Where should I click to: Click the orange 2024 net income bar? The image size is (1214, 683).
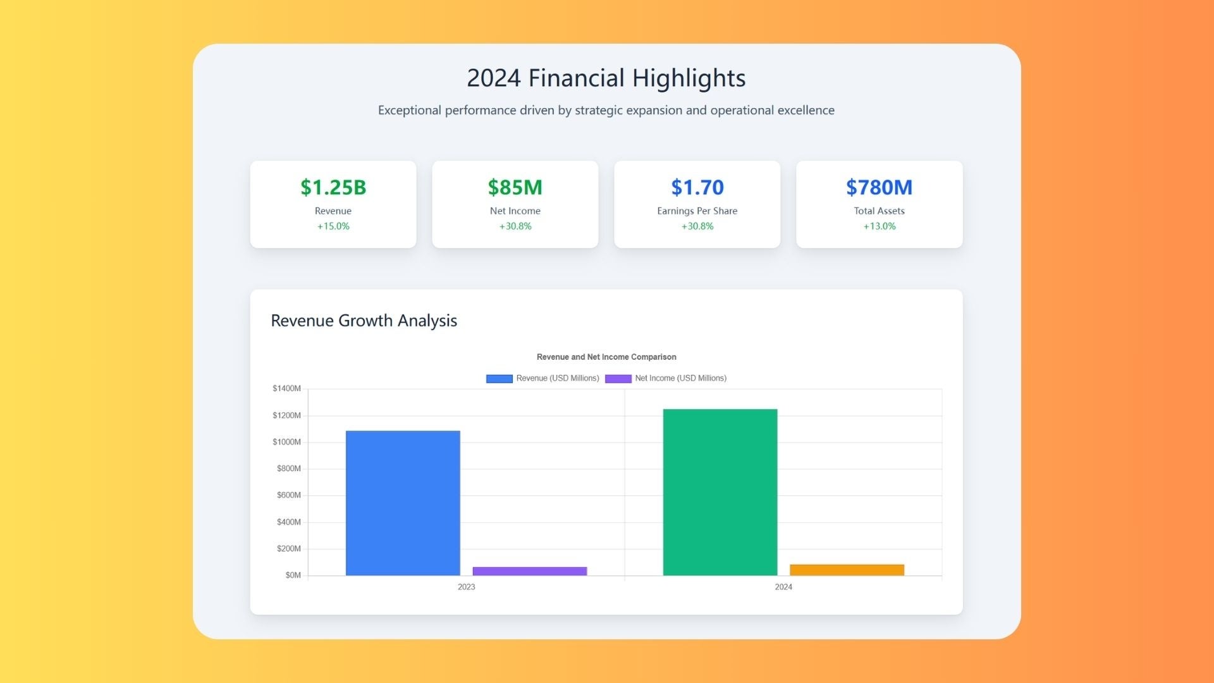click(x=847, y=570)
